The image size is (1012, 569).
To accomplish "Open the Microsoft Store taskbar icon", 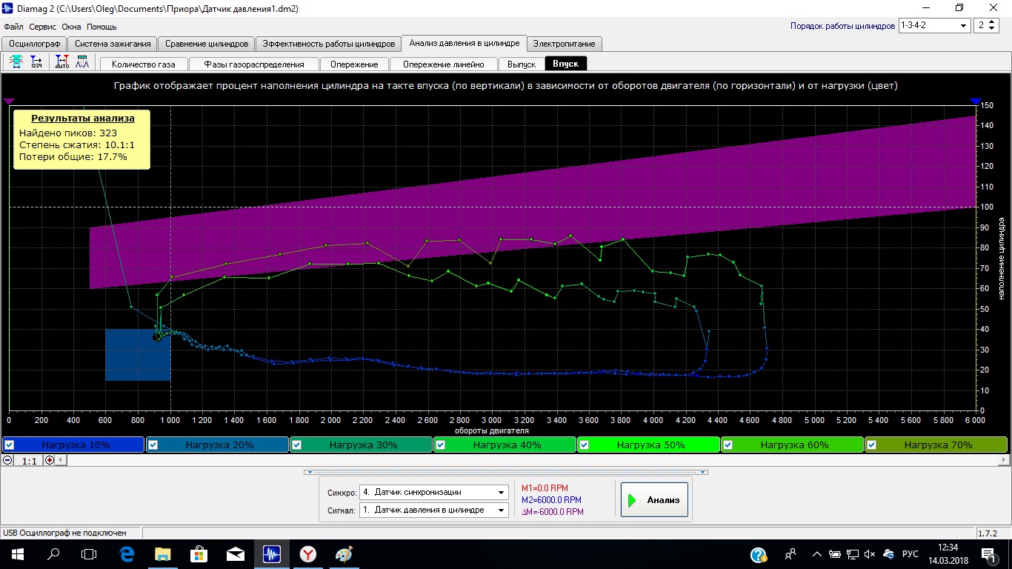I will point(199,554).
